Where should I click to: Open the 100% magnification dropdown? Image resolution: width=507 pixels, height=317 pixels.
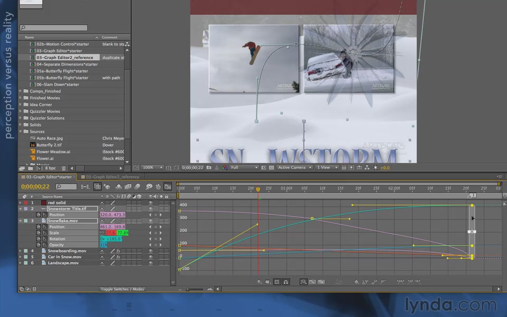pyautogui.click(x=153, y=167)
